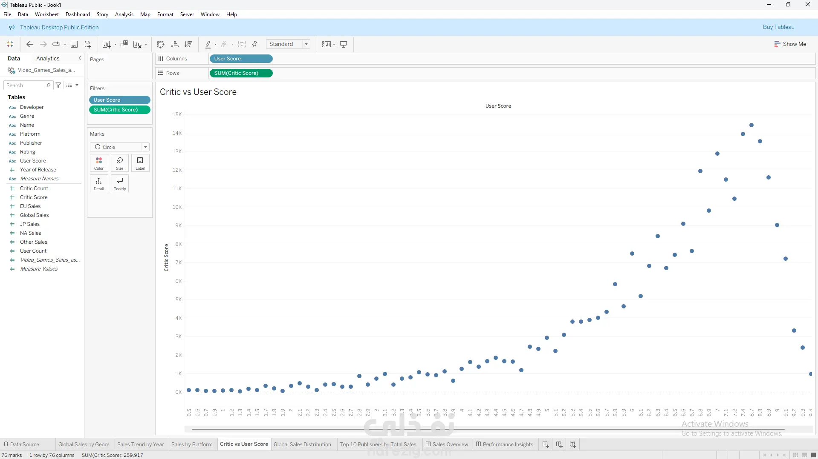818x459 pixels.
Task: Click the Presentation Mode icon
Action: click(x=344, y=44)
